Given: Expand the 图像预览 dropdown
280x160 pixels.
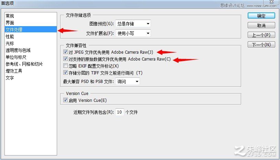Looking at the screenshot, I should 133,24.
